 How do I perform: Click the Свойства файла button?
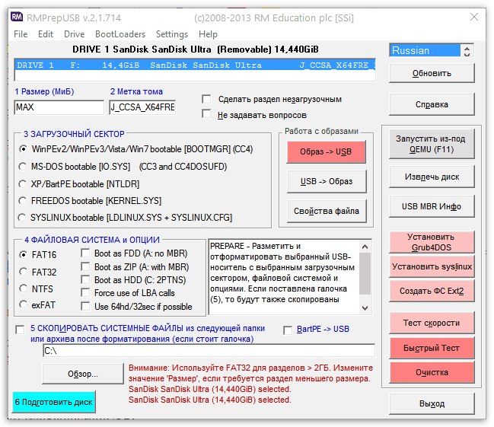327,211
